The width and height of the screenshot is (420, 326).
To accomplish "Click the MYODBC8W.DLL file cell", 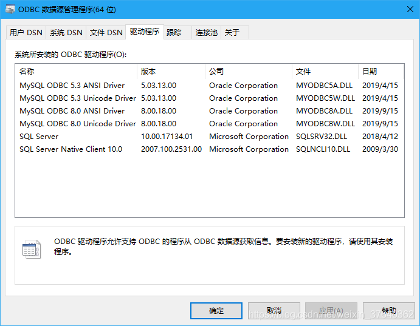I will coord(325,124).
